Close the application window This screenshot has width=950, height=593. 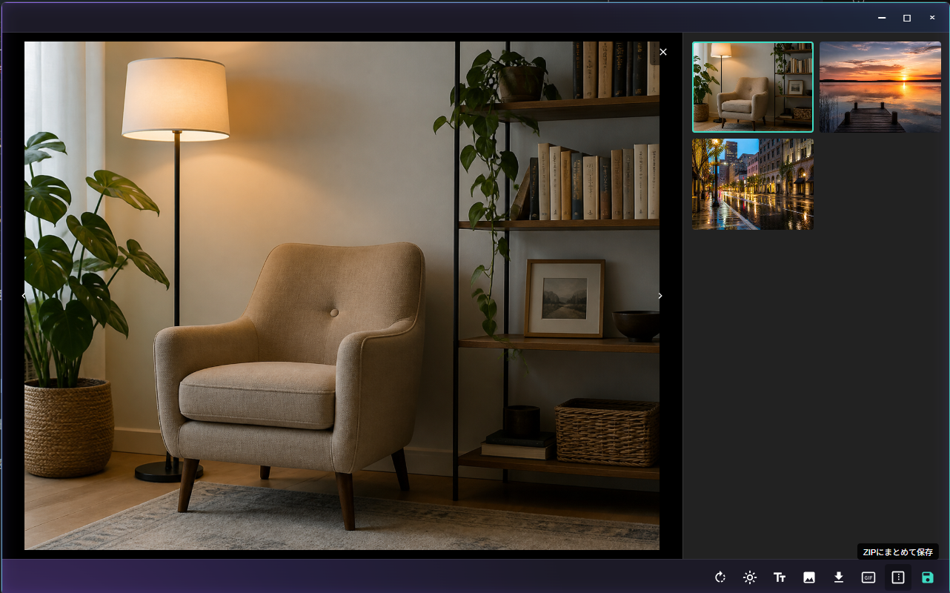pos(932,18)
